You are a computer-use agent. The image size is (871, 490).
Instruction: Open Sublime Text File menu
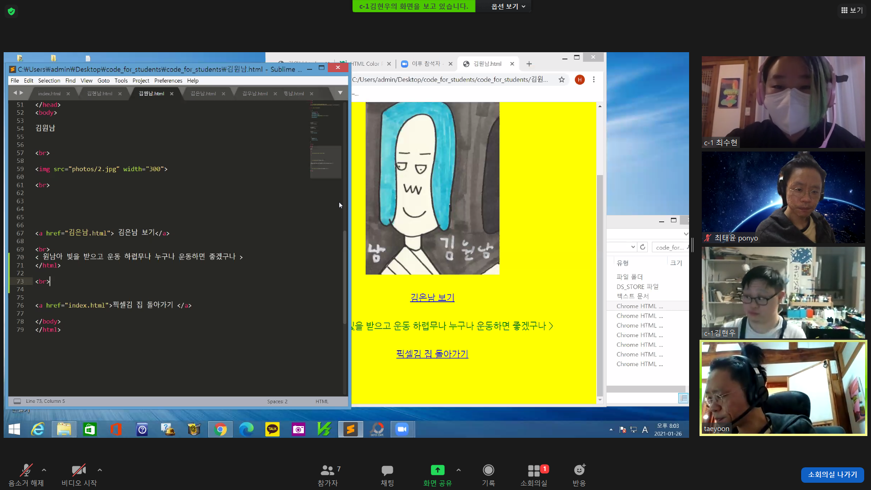tap(15, 80)
